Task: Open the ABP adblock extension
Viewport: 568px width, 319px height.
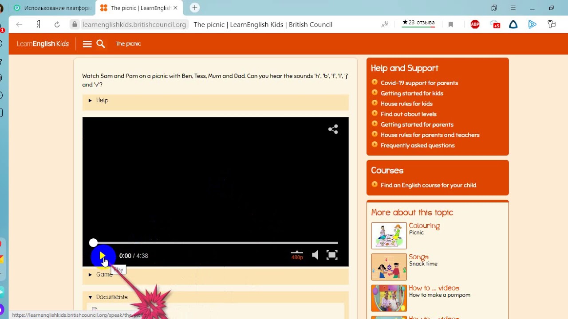Action: [x=475, y=25]
